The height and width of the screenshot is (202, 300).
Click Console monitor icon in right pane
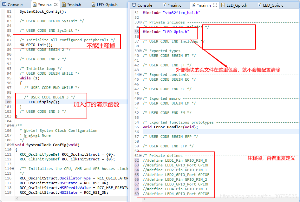(x=134, y=5)
